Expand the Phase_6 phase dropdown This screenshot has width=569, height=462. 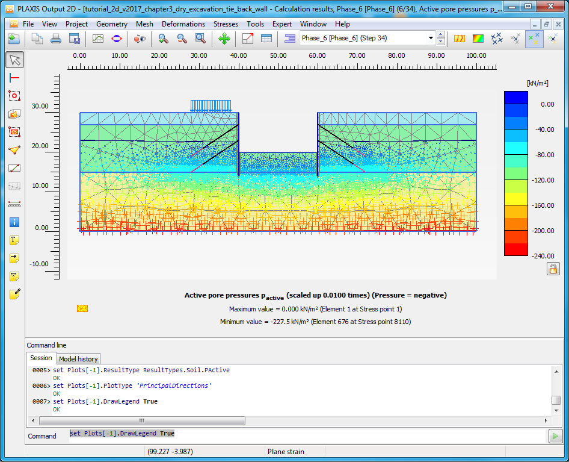[x=431, y=39]
